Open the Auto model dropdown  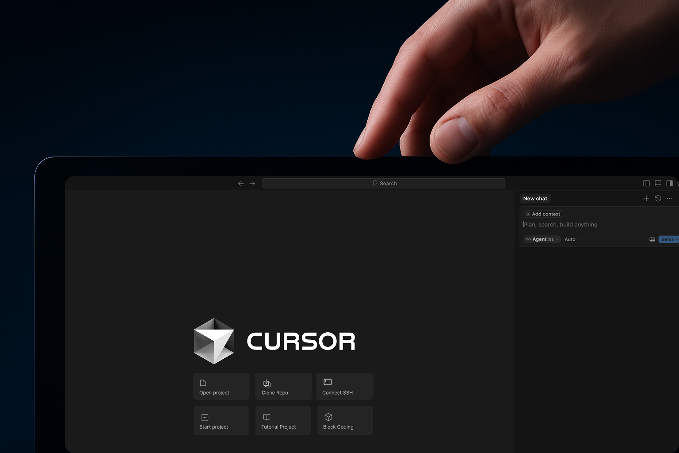pyautogui.click(x=572, y=239)
